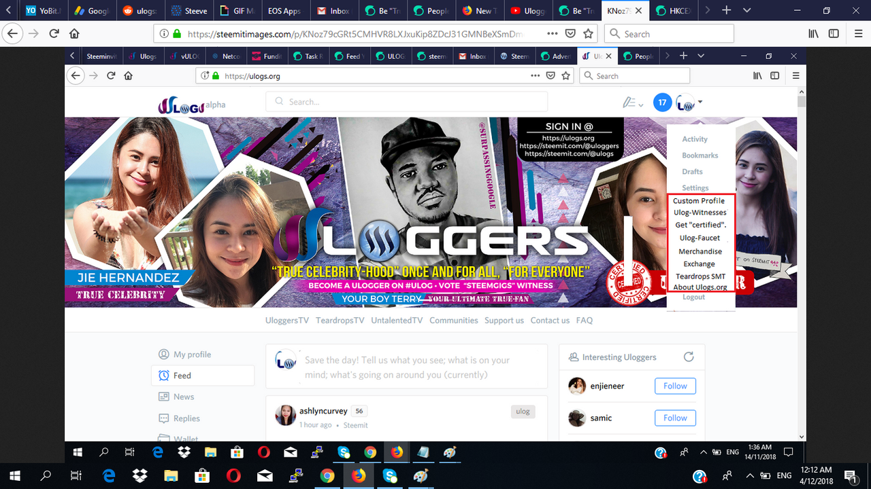Screen dimensions: 871x489
Task: Open the Library in the outer Firefox toolbar
Action: [x=813, y=33]
